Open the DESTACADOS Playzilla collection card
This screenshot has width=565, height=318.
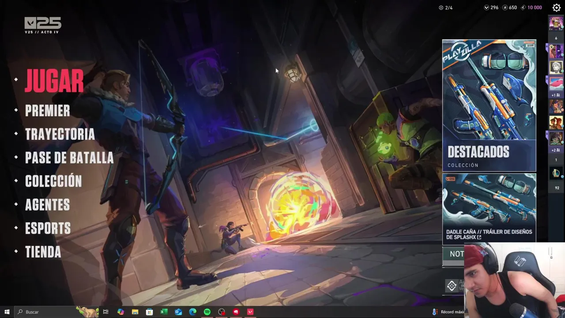(x=489, y=106)
